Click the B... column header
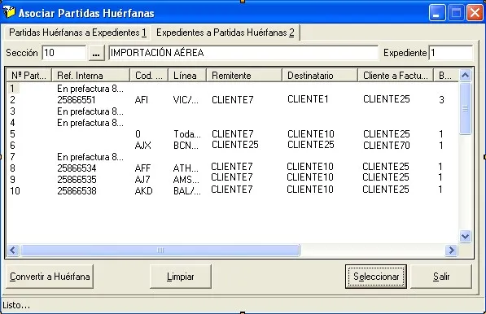Image resolution: width=486 pixels, height=314 pixels. [x=446, y=76]
